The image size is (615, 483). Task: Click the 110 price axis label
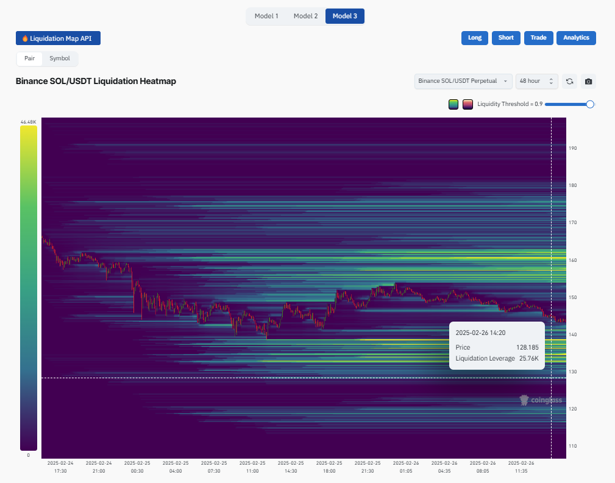click(x=573, y=446)
